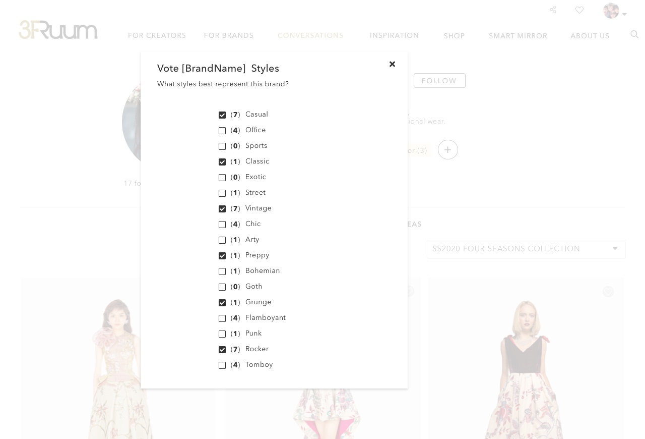Open the About Us menu item
Screen dimensions: 645x439
(590, 36)
